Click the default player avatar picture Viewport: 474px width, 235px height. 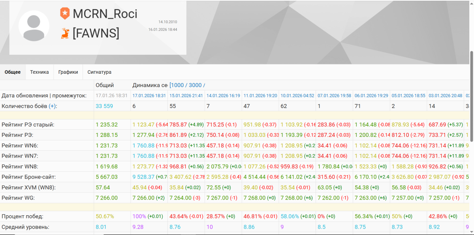(34, 26)
